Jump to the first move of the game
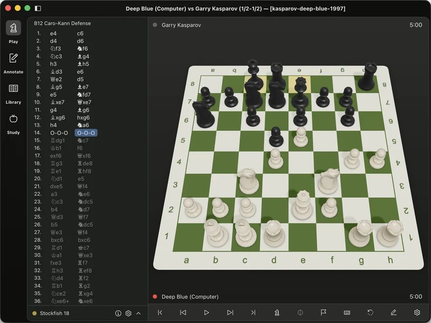 160,312
